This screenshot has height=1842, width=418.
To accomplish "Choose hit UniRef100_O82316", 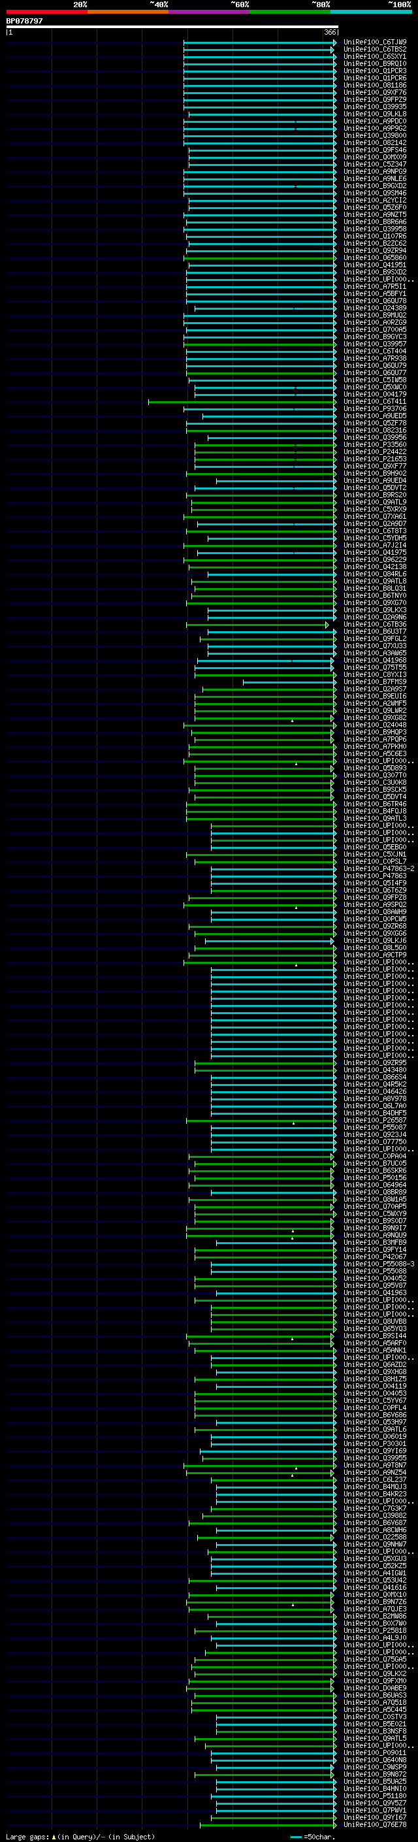I will (x=375, y=430).
